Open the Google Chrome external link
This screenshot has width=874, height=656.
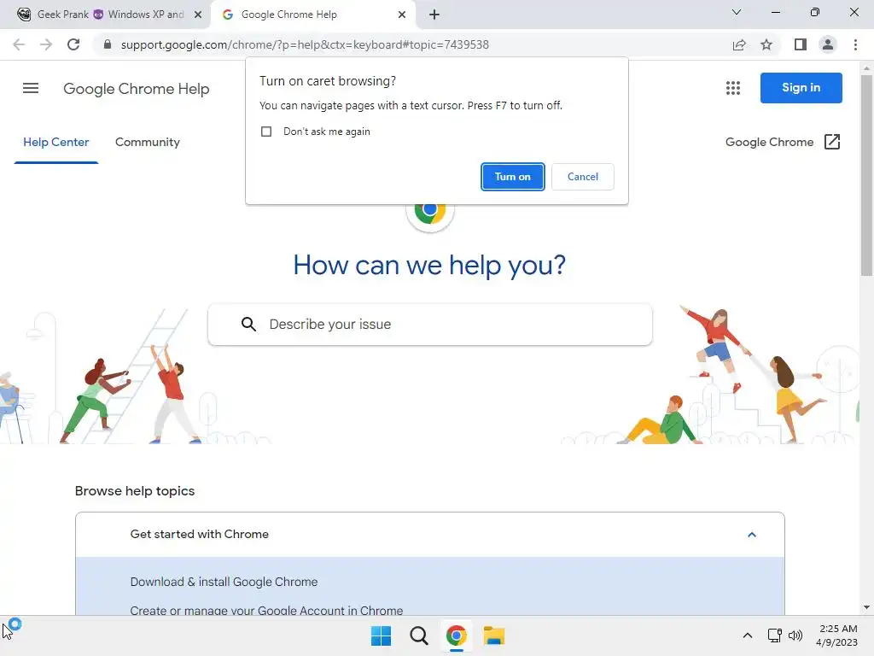point(783,143)
